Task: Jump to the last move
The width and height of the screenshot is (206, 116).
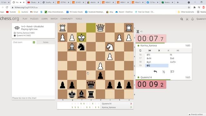Action: click(x=178, y=51)
